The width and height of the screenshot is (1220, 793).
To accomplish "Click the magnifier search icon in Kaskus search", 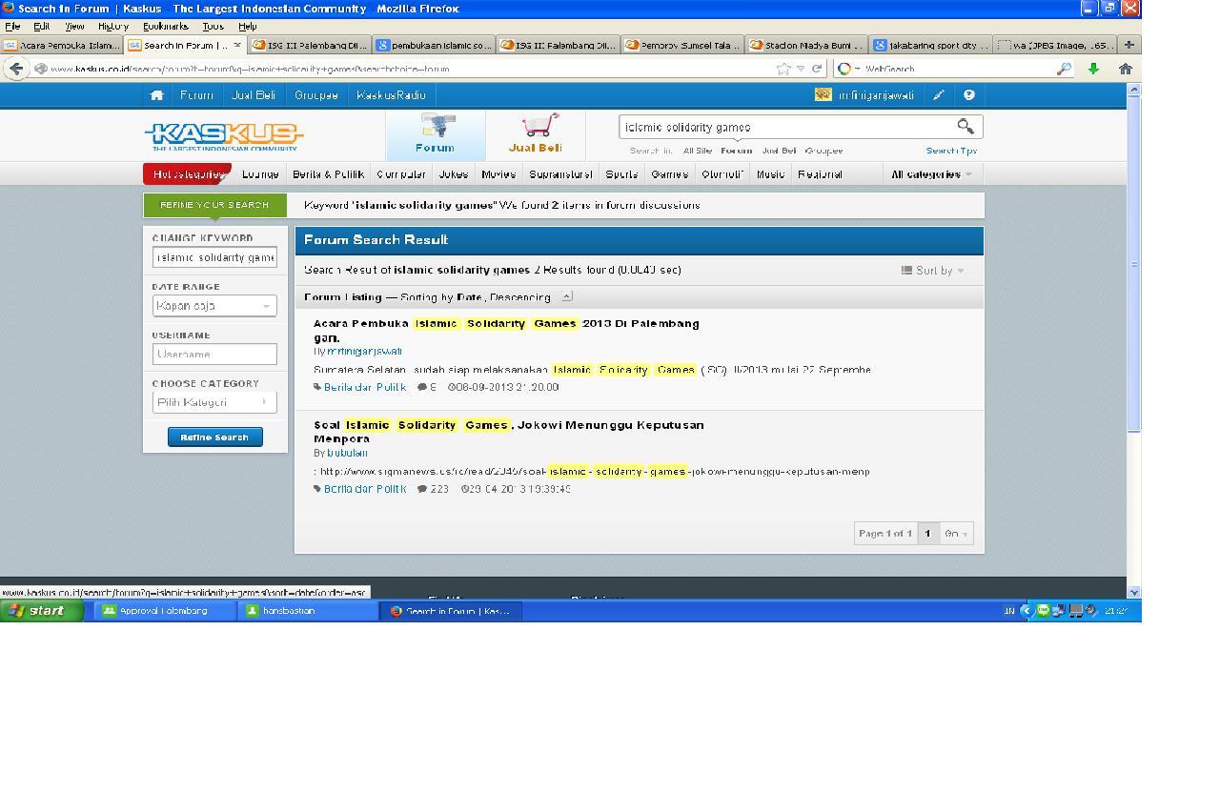I will pos(966,127).
